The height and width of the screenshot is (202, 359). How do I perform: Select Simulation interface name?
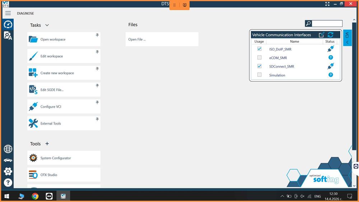tap(277, 75)
